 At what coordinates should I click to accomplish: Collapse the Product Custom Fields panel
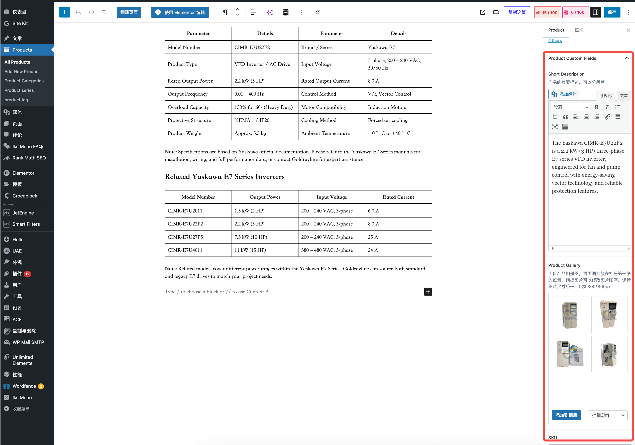pos(626,58)
